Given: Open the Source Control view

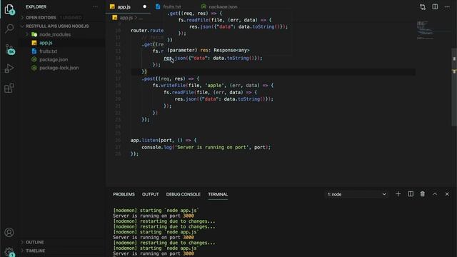Looking at the screenshot, I should (9, 49).
